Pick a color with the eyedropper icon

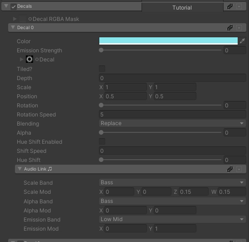pyautogui.click(x=242, y=41)
